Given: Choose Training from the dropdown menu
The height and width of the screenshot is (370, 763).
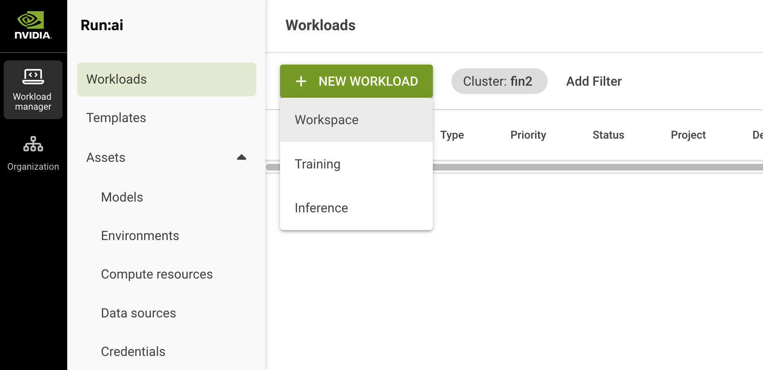Looking at the screenshot, I should pos(356,164).
